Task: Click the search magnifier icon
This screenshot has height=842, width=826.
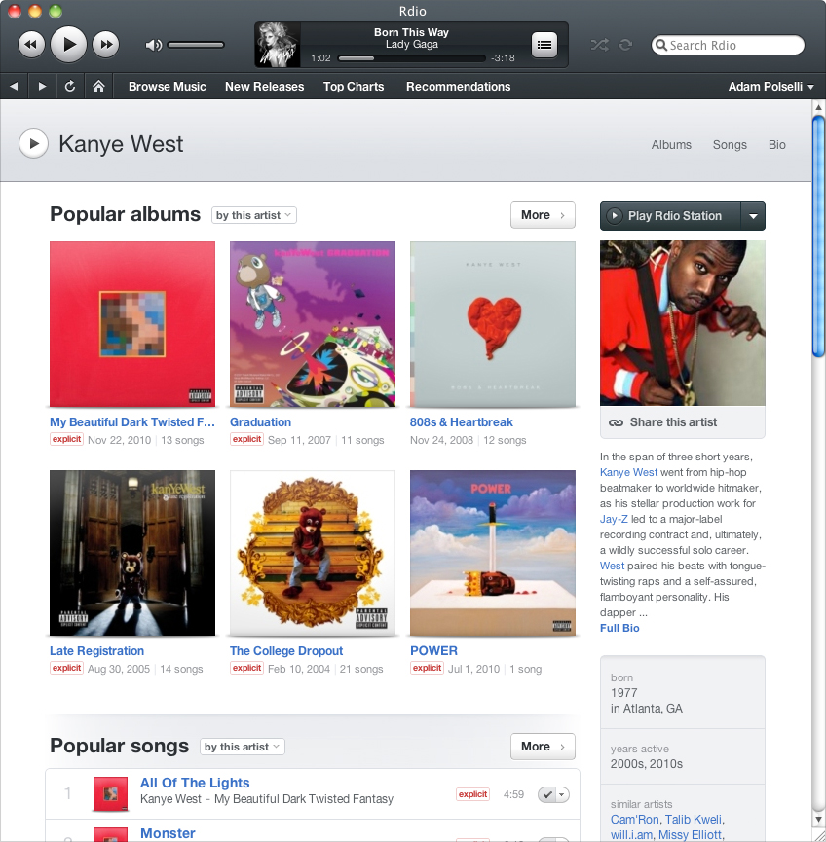Action: (x=661, y=45)
